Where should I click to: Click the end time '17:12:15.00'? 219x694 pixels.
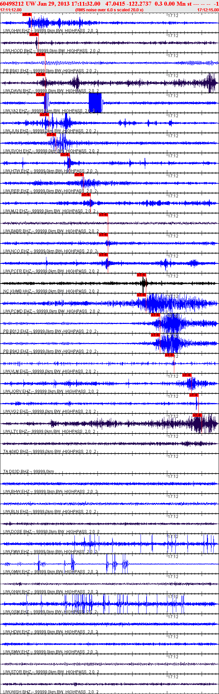[208, 10]
